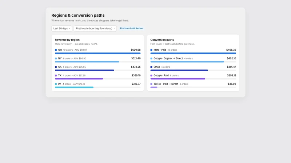Select the OH region label
This screenshot has width=291, height=163.
click(60, 50)
